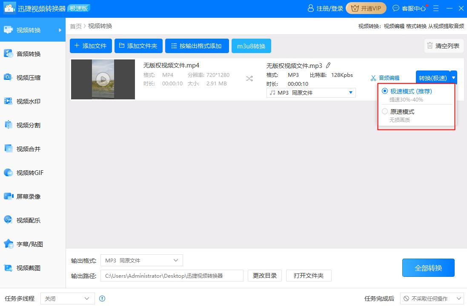467x307 pixels.
Task: Expand the 任务完成后 action dropdown
Action: pos(432,299)
